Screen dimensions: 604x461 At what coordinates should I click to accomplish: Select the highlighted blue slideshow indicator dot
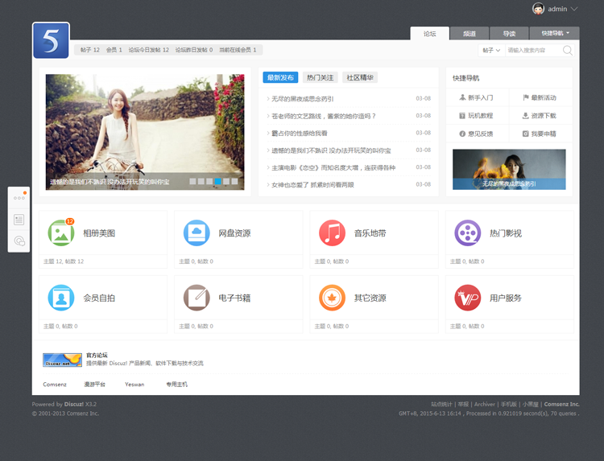tap(218, 182)
